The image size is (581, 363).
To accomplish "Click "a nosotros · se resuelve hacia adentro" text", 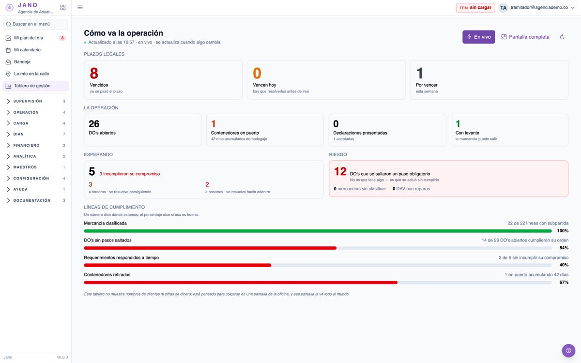I will coord(238,192).
